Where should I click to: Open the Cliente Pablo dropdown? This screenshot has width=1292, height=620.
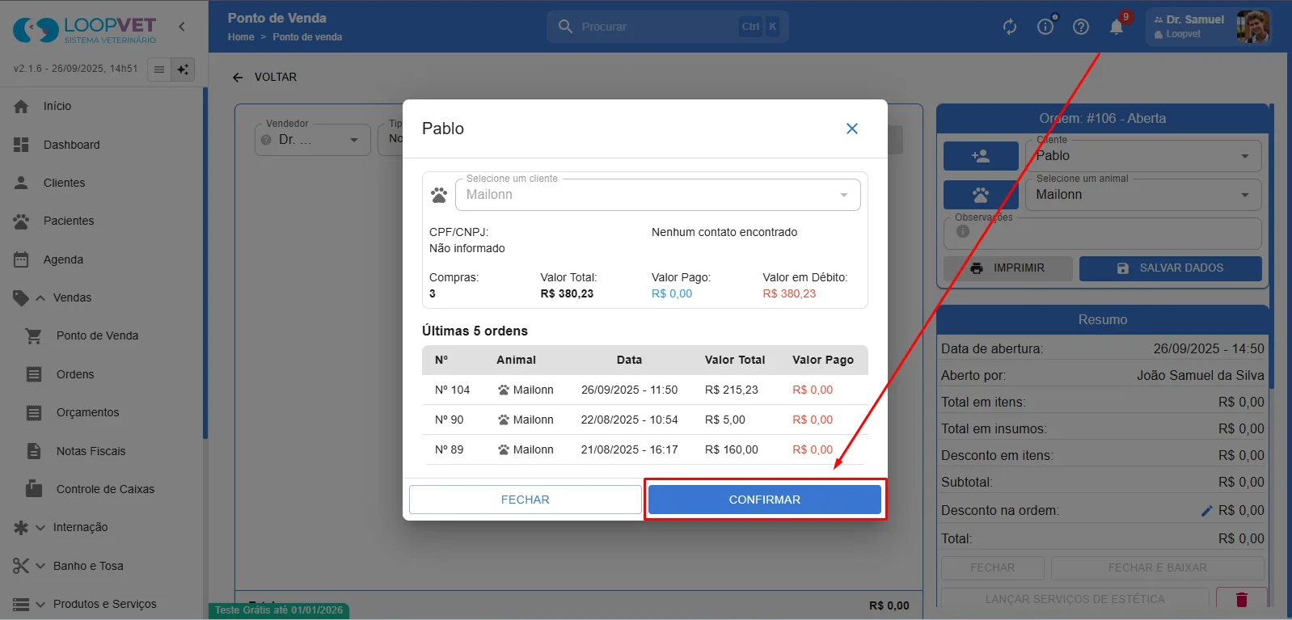[x=1143, y=156]
